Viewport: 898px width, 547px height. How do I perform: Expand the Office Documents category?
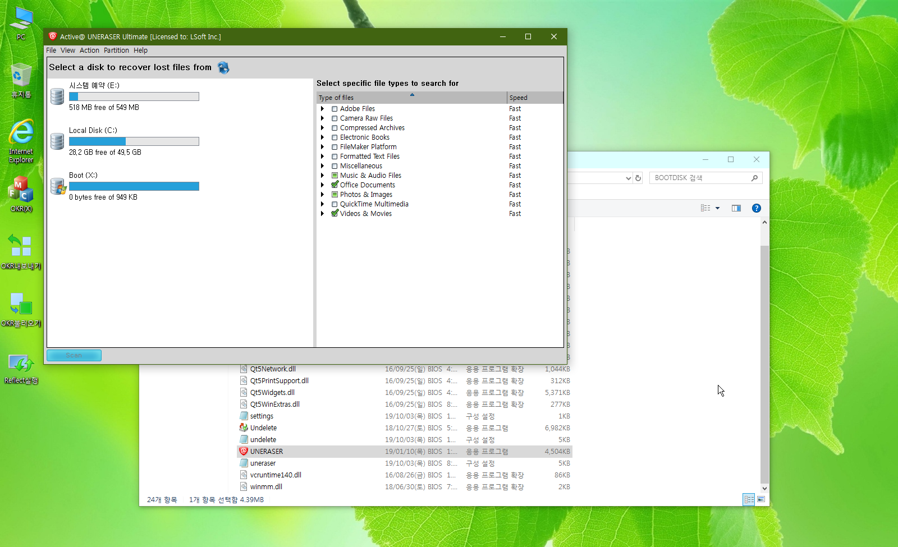point(323,185)
